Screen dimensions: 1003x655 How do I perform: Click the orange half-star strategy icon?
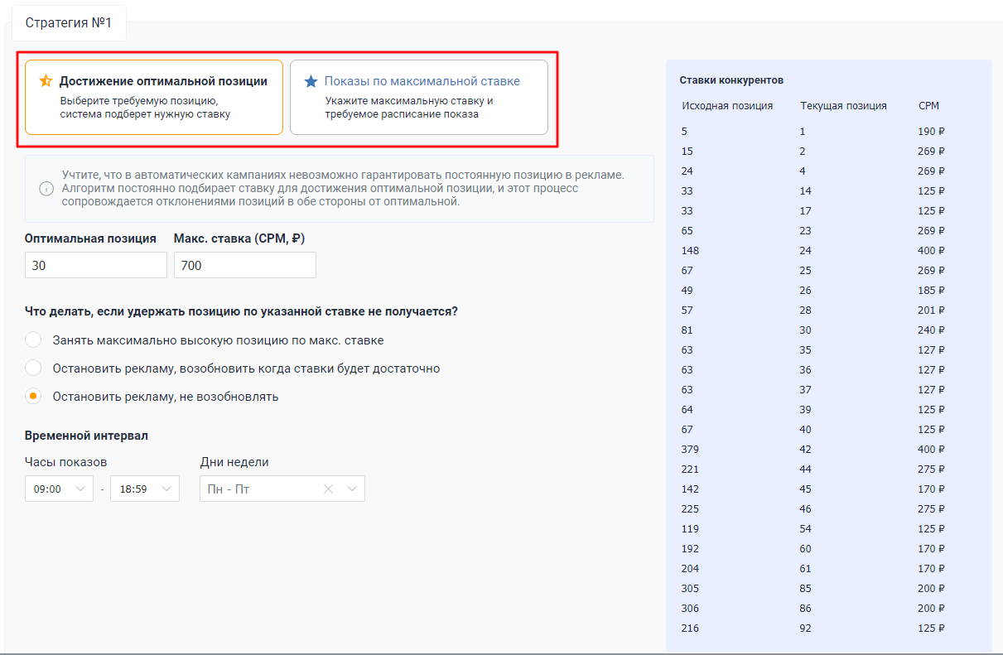pos(46,81)
